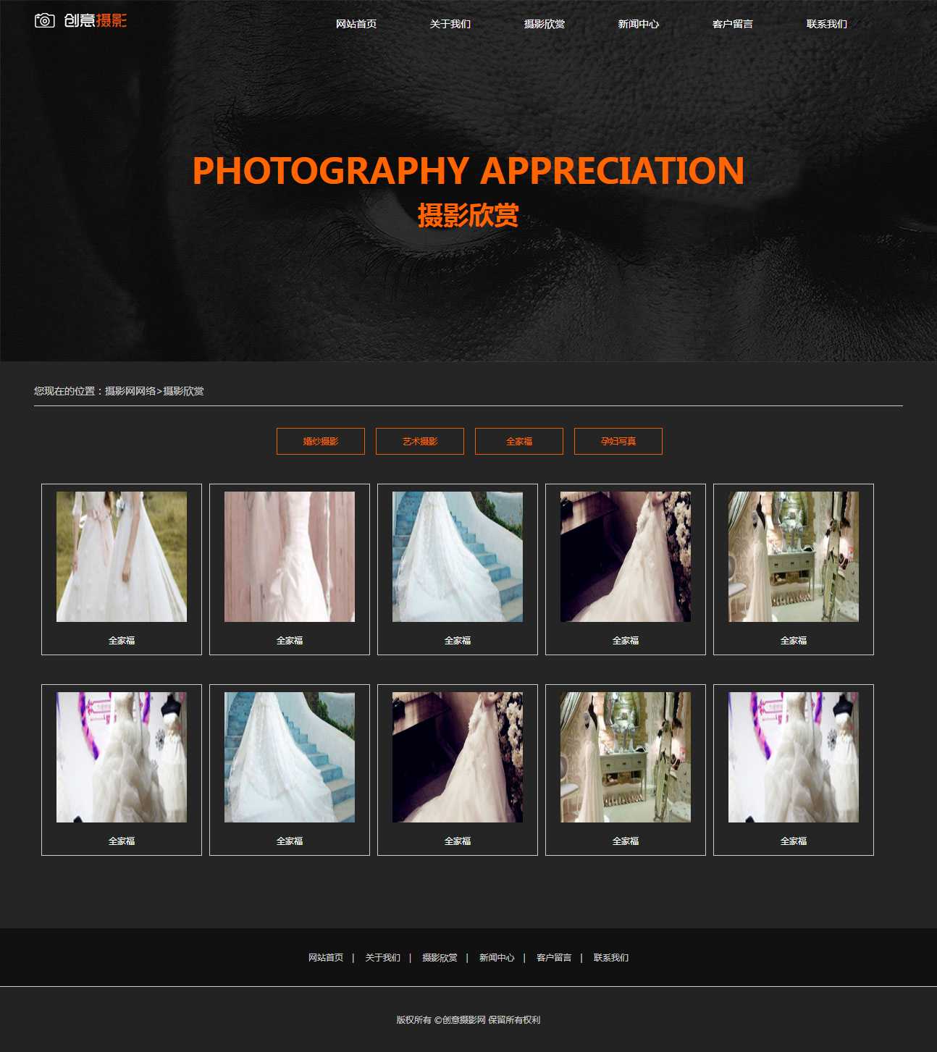The width and height of the screenshot is (937, 1052).
Task: Choose the 全家福 category button
Action: coord(519,441)
